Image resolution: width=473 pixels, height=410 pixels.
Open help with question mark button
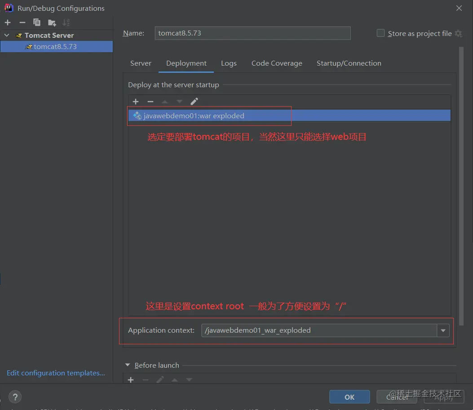coord(15,397)
